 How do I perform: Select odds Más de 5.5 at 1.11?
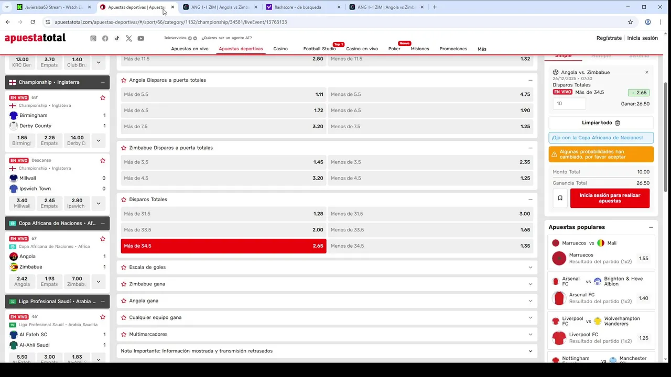pos(223,94)
